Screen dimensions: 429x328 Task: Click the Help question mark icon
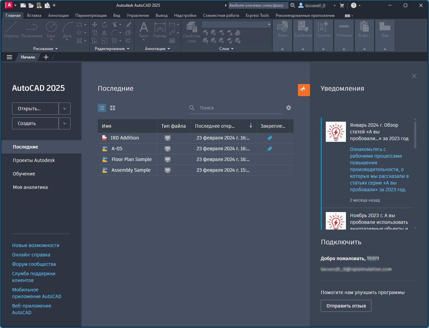click(353, 5)
